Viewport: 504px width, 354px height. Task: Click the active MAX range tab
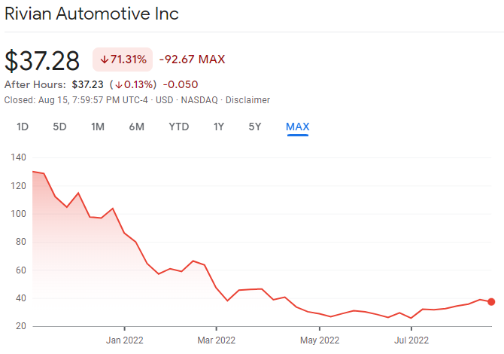coord(298,127)
